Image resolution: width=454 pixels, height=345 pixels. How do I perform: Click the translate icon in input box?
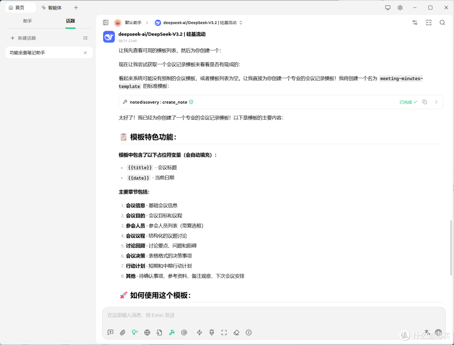click(427, 332)
